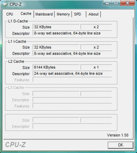Click the L1 I-Cache x 2 count field
137x153 pixels.
point(96,47)
